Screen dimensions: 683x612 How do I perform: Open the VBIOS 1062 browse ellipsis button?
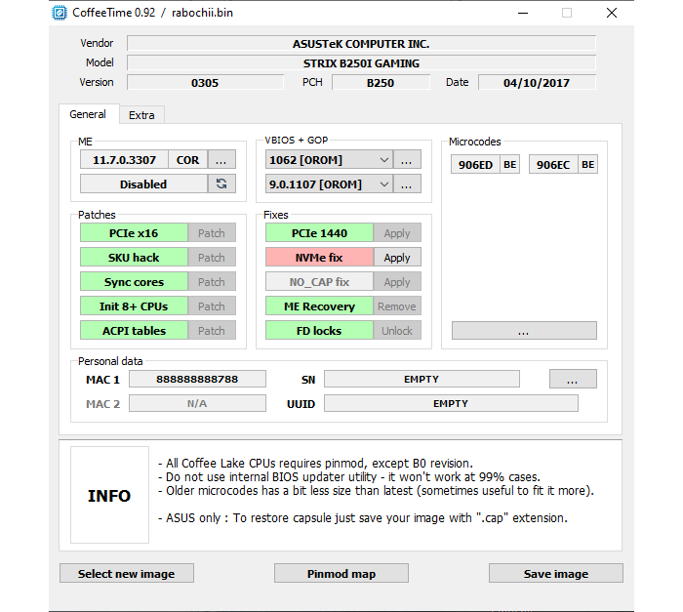407,160
